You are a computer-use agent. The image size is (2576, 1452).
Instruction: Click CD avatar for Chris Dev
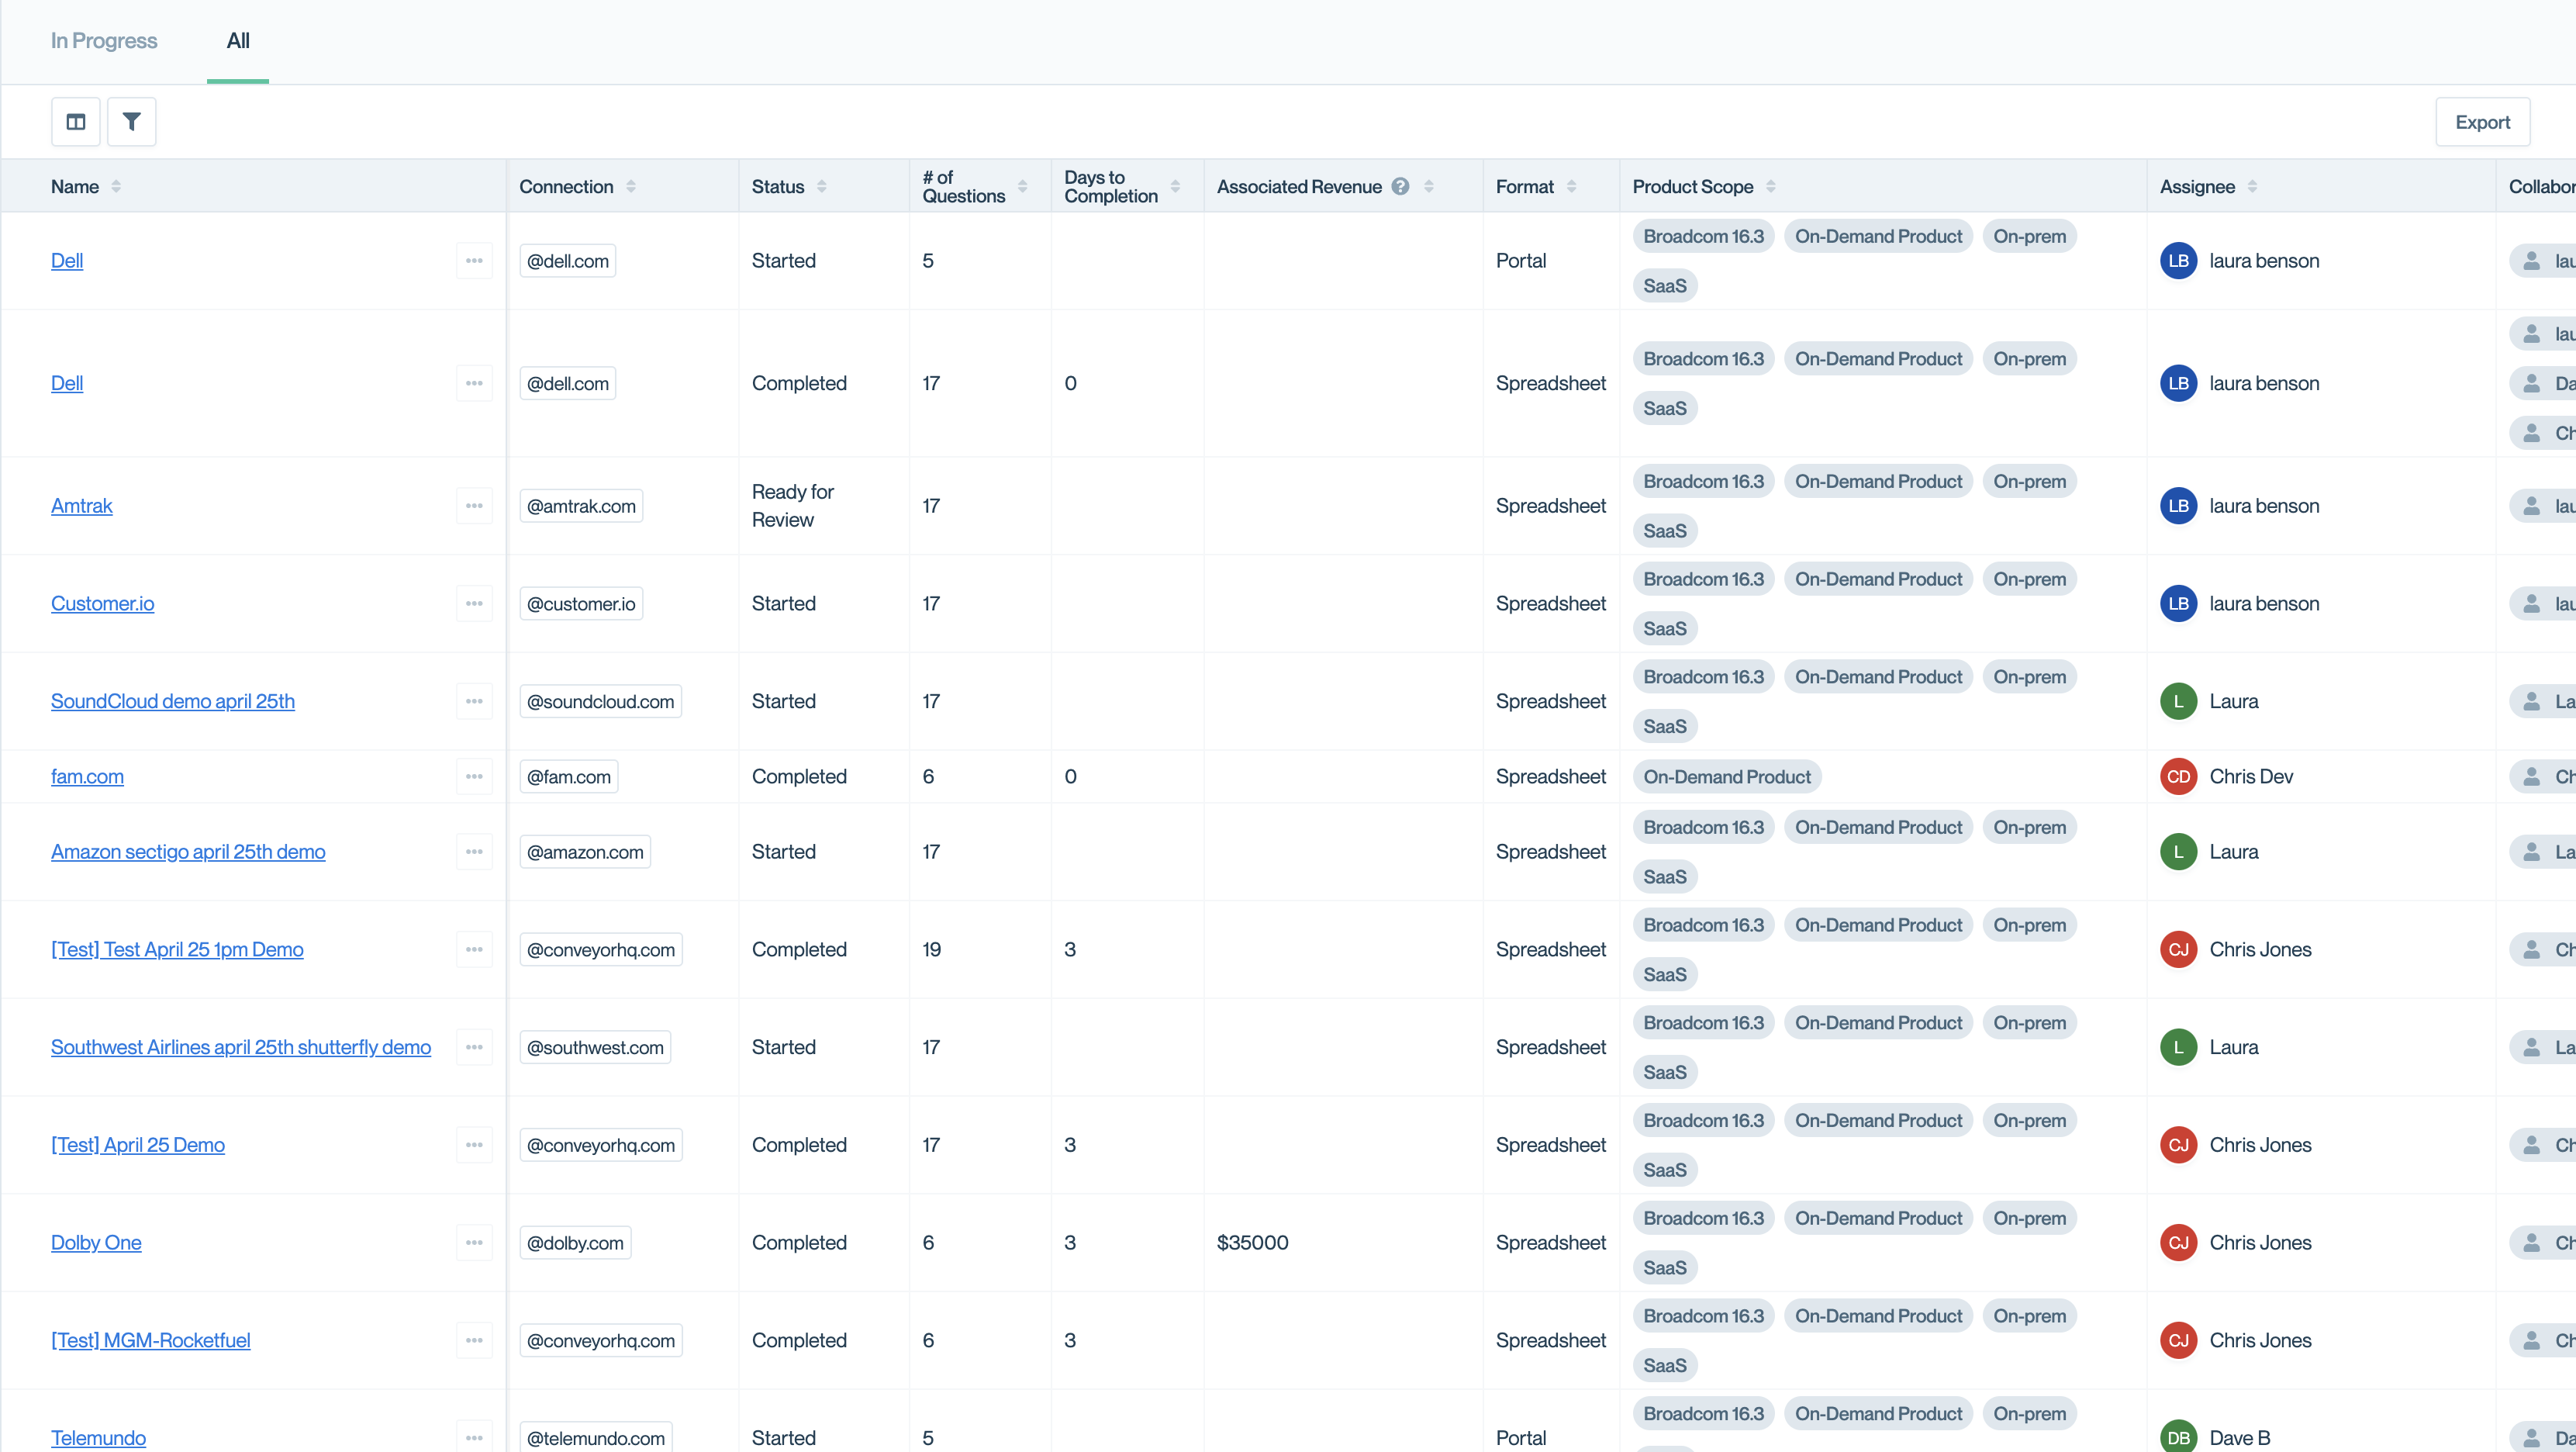click(x=2178, y=777)
